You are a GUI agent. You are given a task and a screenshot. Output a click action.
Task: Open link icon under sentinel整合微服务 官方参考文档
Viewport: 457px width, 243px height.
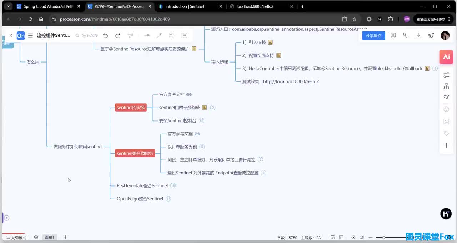coord(197,134)
